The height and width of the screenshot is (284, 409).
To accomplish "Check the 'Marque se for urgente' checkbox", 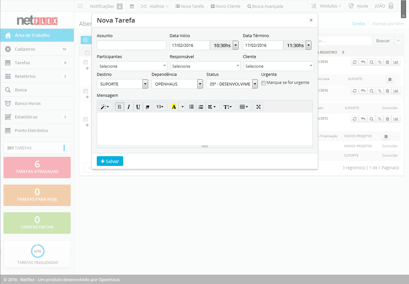I will point(263,83).
